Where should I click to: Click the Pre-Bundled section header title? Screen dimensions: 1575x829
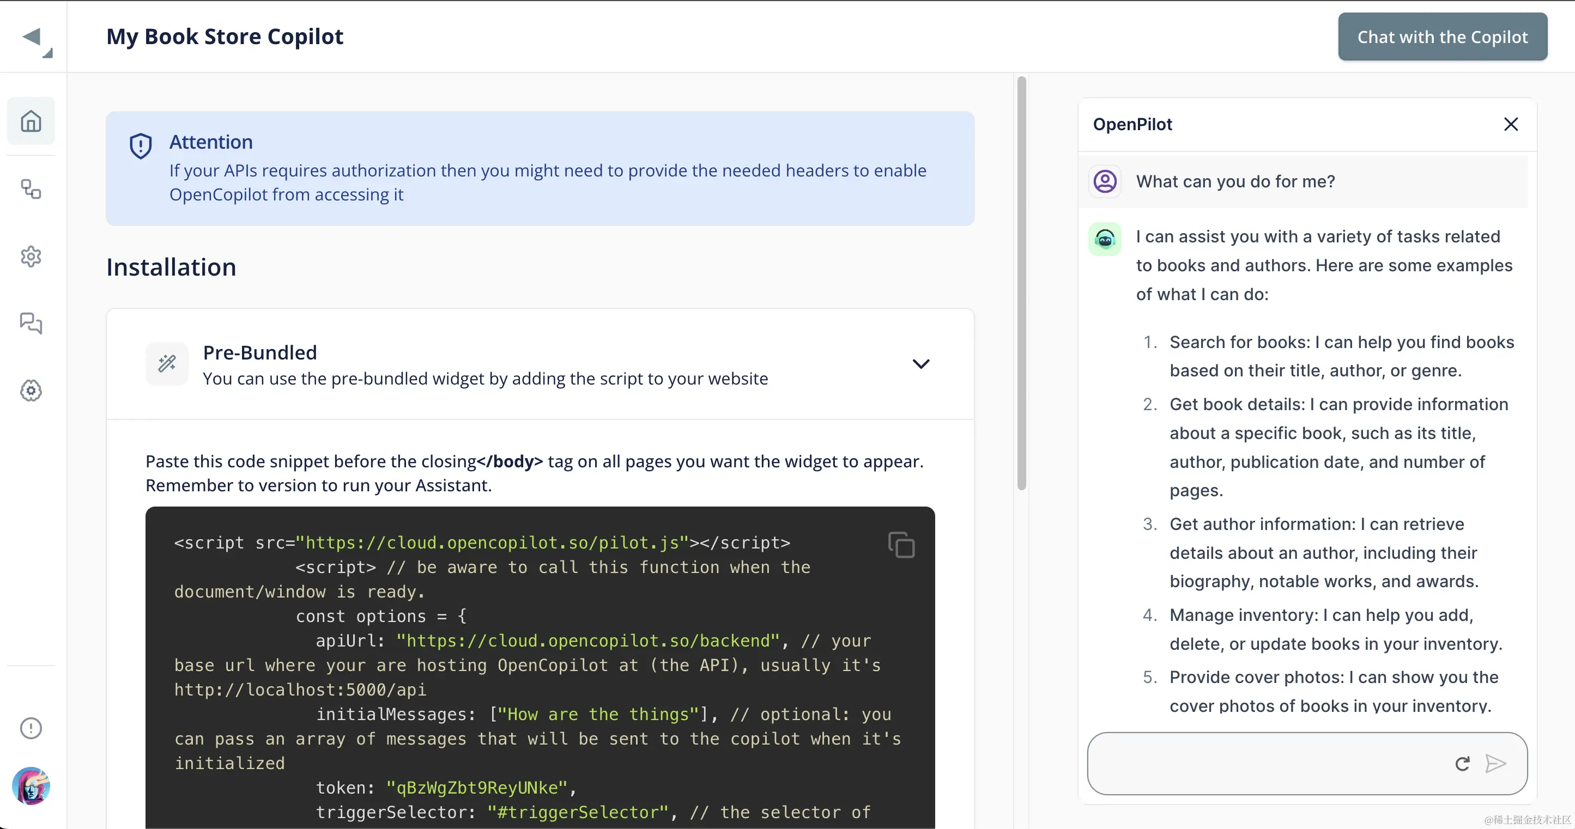[260, 352]
